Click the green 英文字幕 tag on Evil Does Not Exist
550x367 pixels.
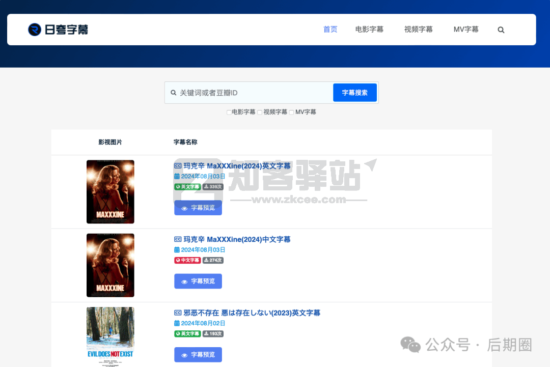click(187, 333)
